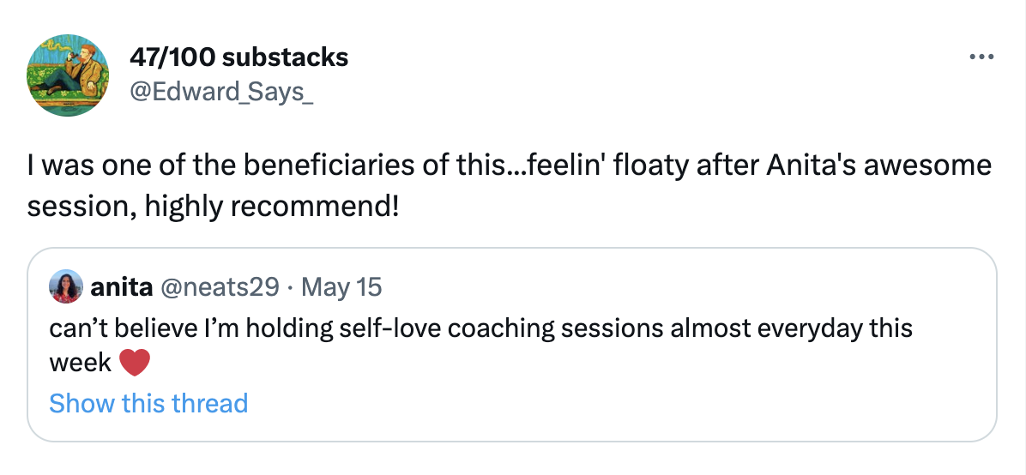Screen dimensions: 1026x475
Task: Click the 'beneficiaries' word in tweet
Action: [x=329, y=165]
